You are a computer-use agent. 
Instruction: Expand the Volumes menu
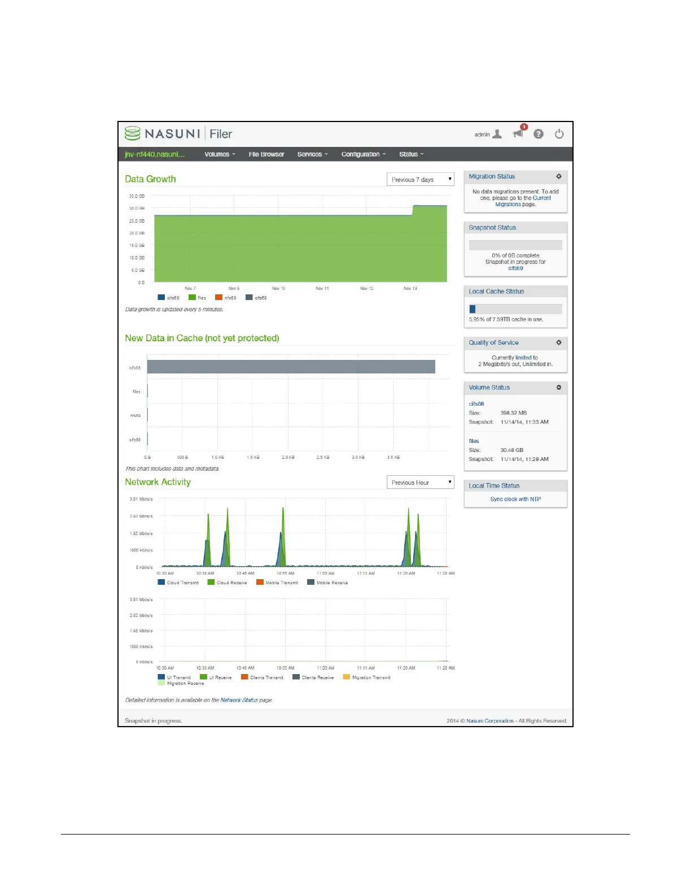click(x=220, y=154)
